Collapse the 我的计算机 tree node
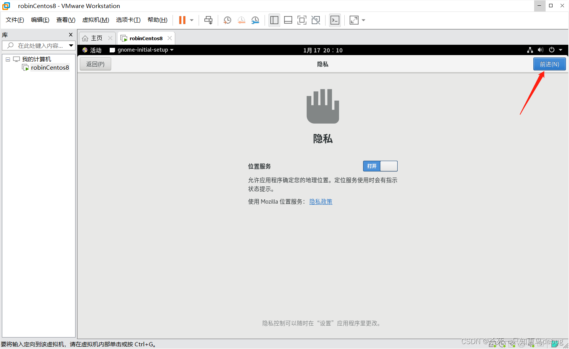The width and height of the screenshot is (569, 349). tap(8, 59)
